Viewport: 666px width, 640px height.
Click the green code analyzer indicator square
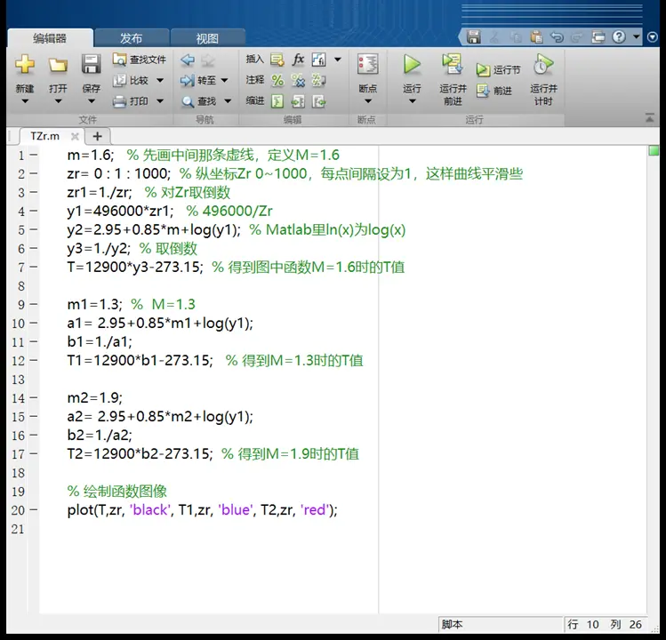(654, 151)
